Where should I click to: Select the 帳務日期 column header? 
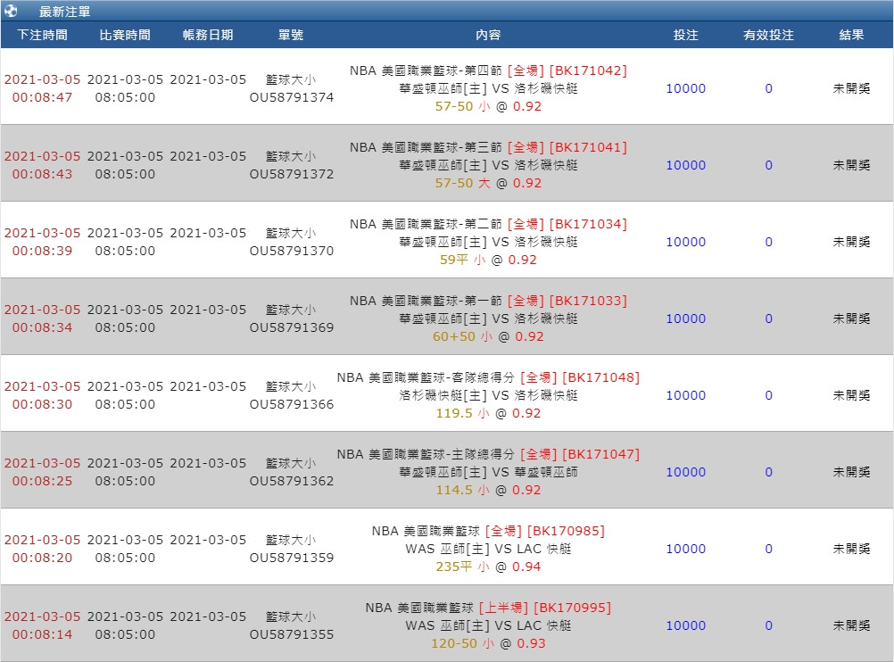tap(208, 35)
